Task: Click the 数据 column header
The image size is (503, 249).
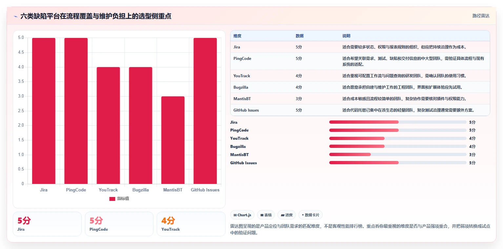Action: (x=299, y=36)
